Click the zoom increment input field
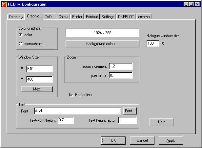Image resolution: width=202 pixels, height=148 pixels. click(x=121, y=66)
